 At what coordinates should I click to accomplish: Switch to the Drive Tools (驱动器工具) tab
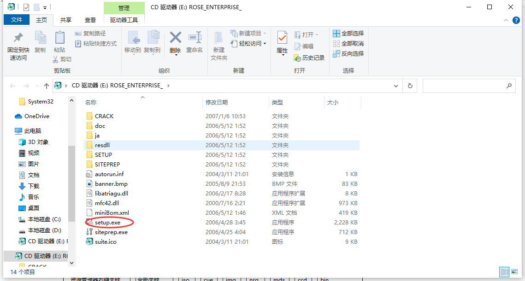pyautogui.click(x=124, y=20)
